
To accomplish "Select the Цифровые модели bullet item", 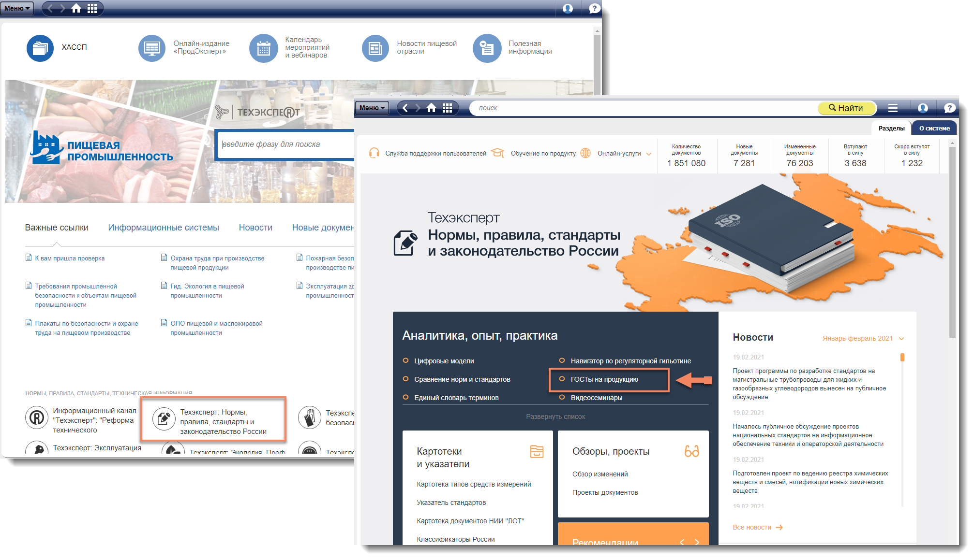I will [444, 361].
